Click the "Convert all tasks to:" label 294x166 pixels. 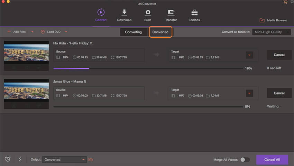click(x=236, y=32)
